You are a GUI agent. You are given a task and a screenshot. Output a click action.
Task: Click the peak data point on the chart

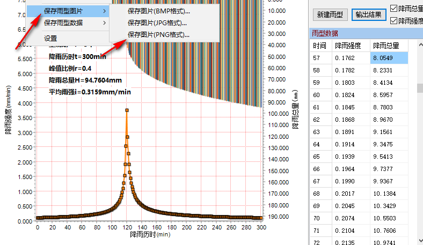point(127,110)
